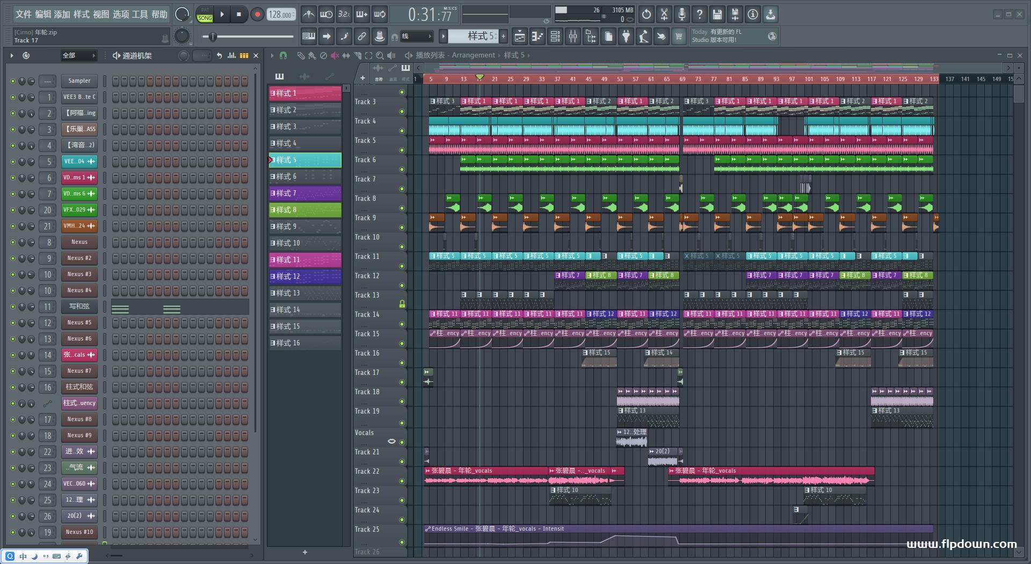The image size is (1031, 564).
Task: Click the magnet snap icon in playlist
Action: pos(283,55)
